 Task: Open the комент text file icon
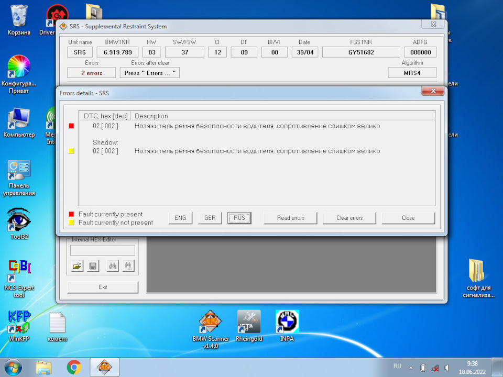tap(58, 326)
